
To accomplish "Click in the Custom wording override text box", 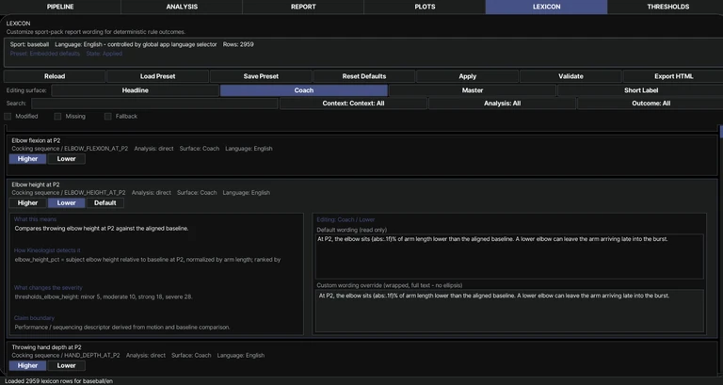I will 509,311.
